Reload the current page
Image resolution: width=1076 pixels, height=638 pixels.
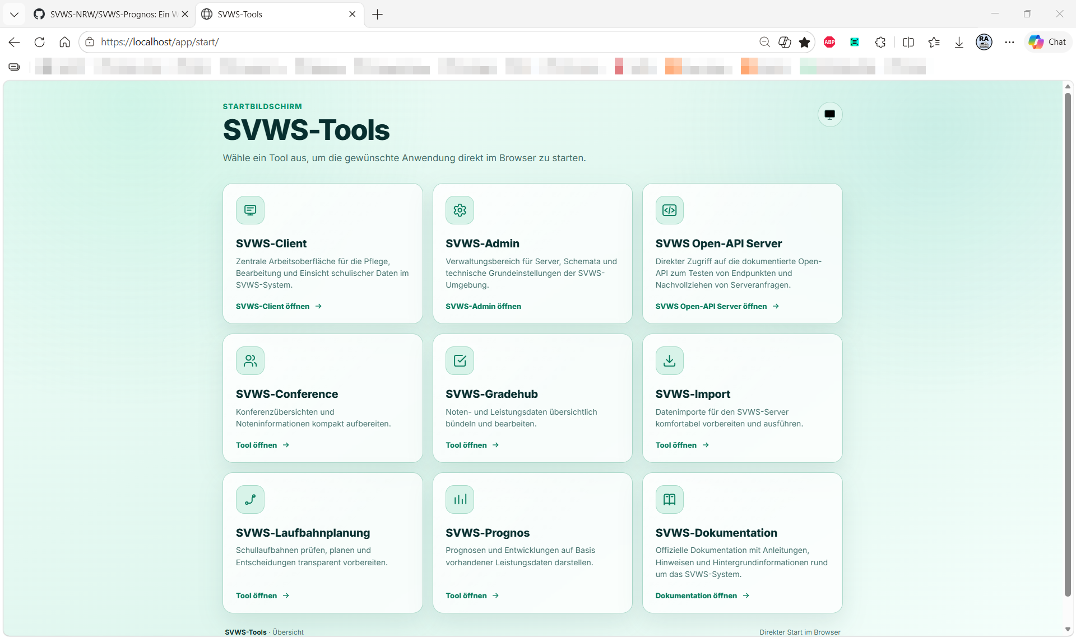[x=39, y=42]
